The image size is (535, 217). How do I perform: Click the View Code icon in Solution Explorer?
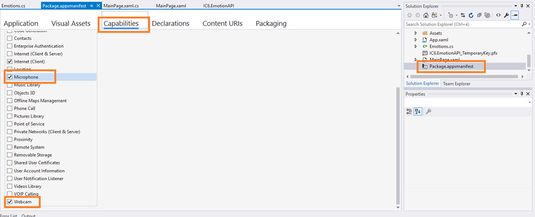498,15
